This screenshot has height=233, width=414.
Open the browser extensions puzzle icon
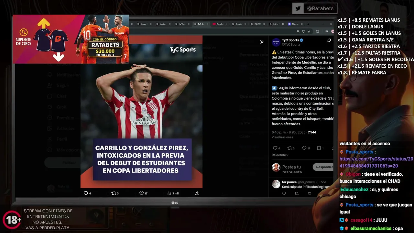pyautogui.click(x=318, y=31)
